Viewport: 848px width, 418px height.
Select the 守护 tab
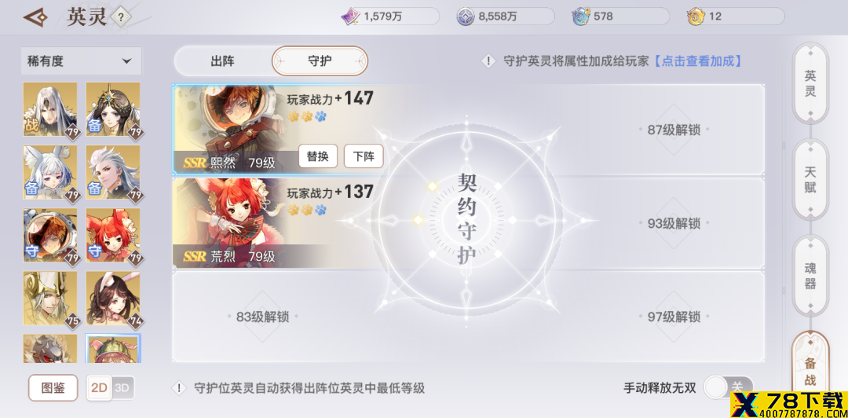point(320,61)
